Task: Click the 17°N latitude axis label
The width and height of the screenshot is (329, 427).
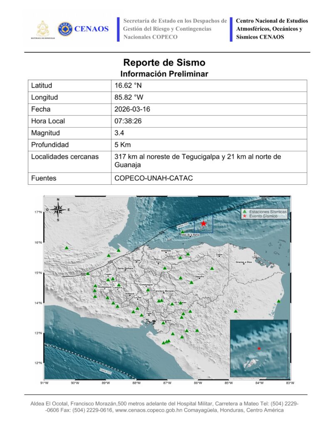Action: (39, 212)
